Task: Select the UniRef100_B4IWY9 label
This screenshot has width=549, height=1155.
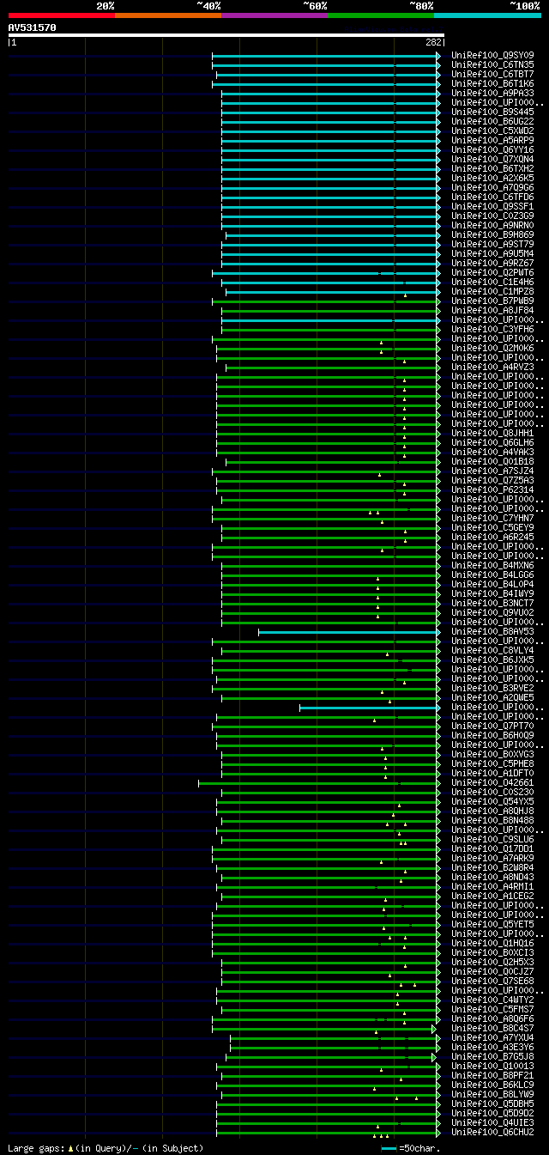Action: tap(492, 593)
